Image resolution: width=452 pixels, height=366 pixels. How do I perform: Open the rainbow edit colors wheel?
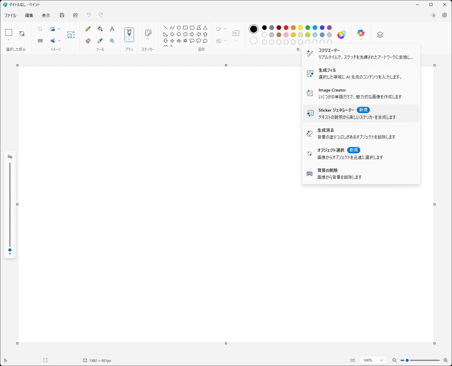point(341,35)
